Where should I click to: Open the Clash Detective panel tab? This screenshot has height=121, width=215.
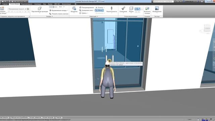point(4,117)
